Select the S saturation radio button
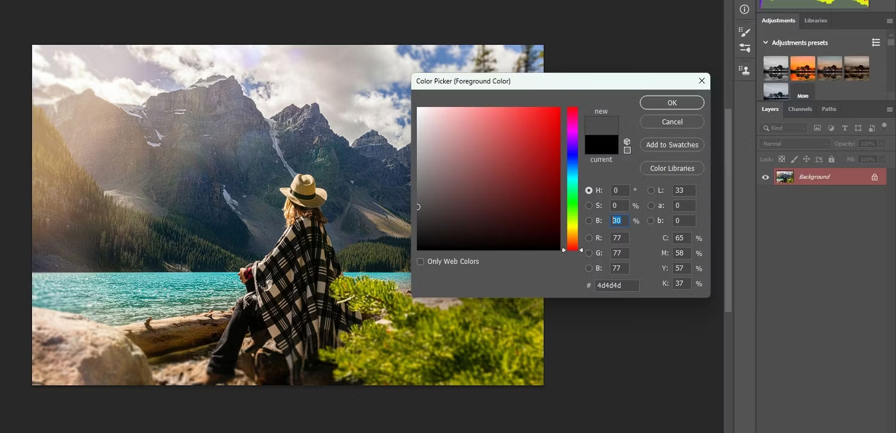 point(589,205)
